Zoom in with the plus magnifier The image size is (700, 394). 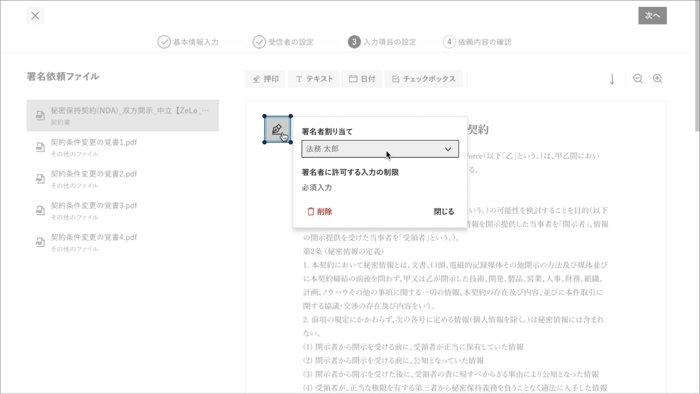657,79
